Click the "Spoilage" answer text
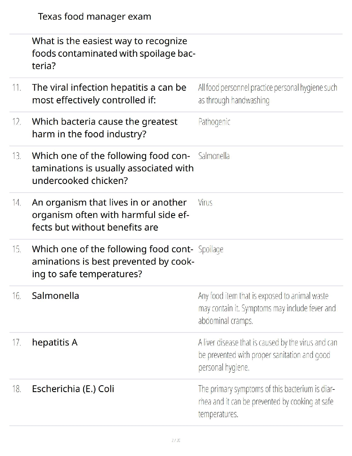352x456 pixels. point(211,249)
